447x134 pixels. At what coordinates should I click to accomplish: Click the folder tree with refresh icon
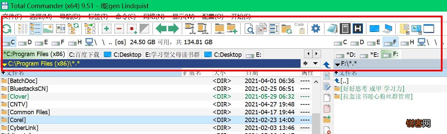coord(73,29)
